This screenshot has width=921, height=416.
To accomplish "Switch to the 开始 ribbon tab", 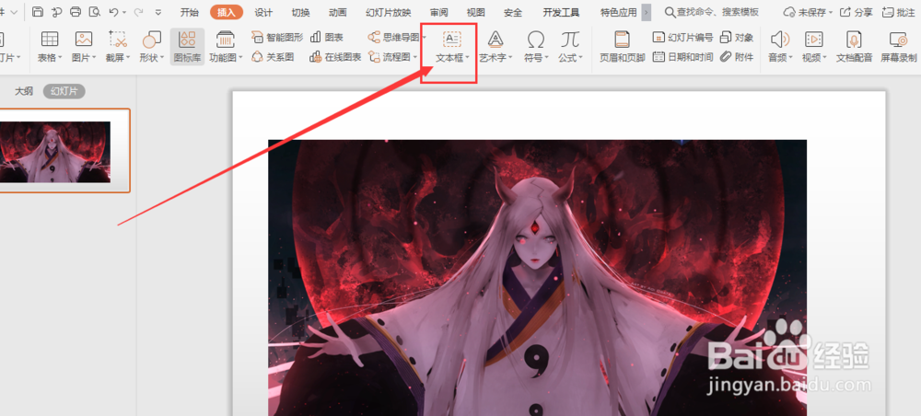I will tap(189, 12).
